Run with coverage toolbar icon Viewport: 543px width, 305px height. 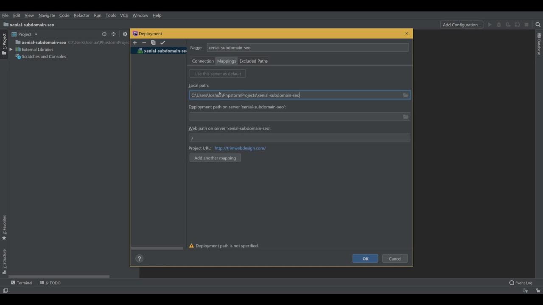pos(508,25)
